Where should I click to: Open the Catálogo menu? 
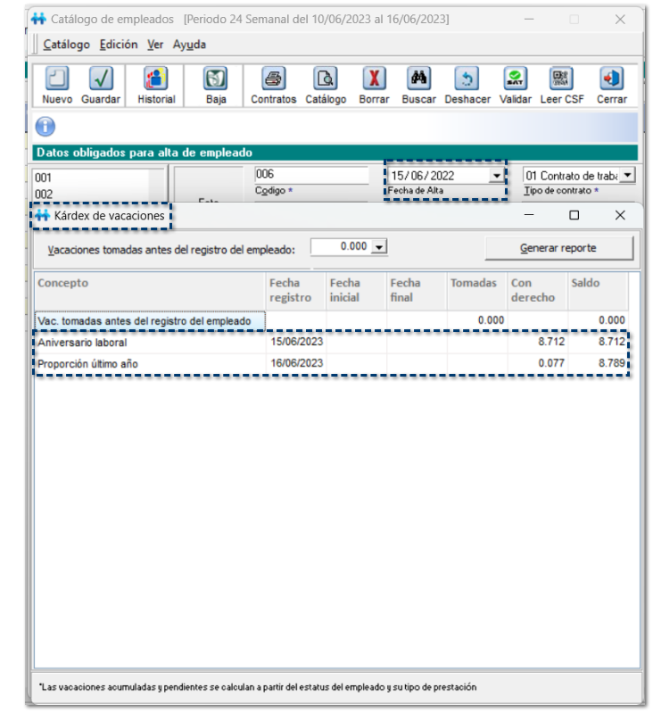pyautogui.click(x=66, y=45)
